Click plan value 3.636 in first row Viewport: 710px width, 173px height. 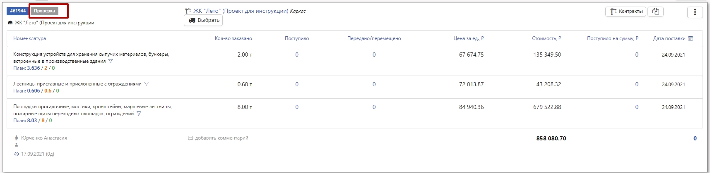(x=34, y=69)
